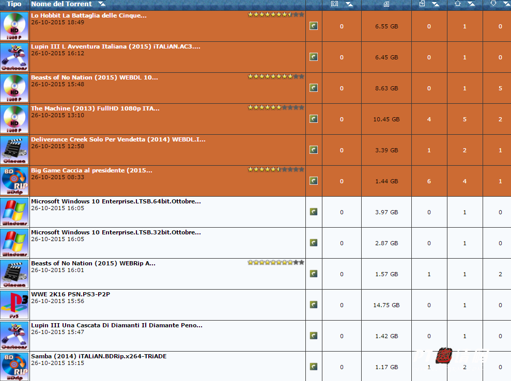Image resolution: width=511 pixels, height=381 pixels.
Task: Click the HD 1080p icon for The Machine
Action: 14,119
